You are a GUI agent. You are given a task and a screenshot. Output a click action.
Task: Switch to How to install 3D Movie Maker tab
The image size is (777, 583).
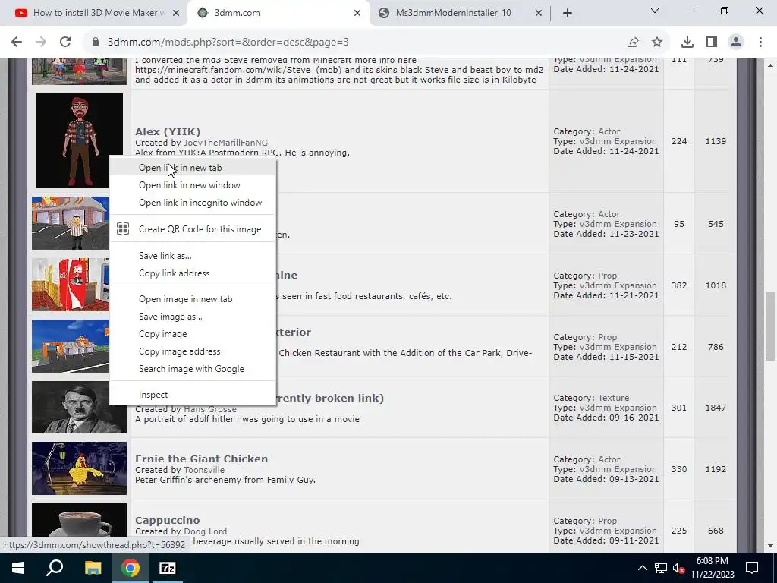93,13
